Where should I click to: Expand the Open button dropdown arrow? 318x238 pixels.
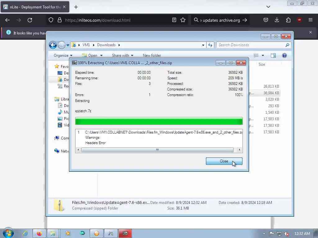pyautogui.click(x=101, y=56)
